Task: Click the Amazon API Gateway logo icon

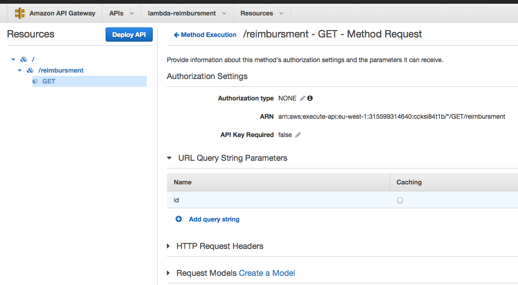Action: click(20, 13)
